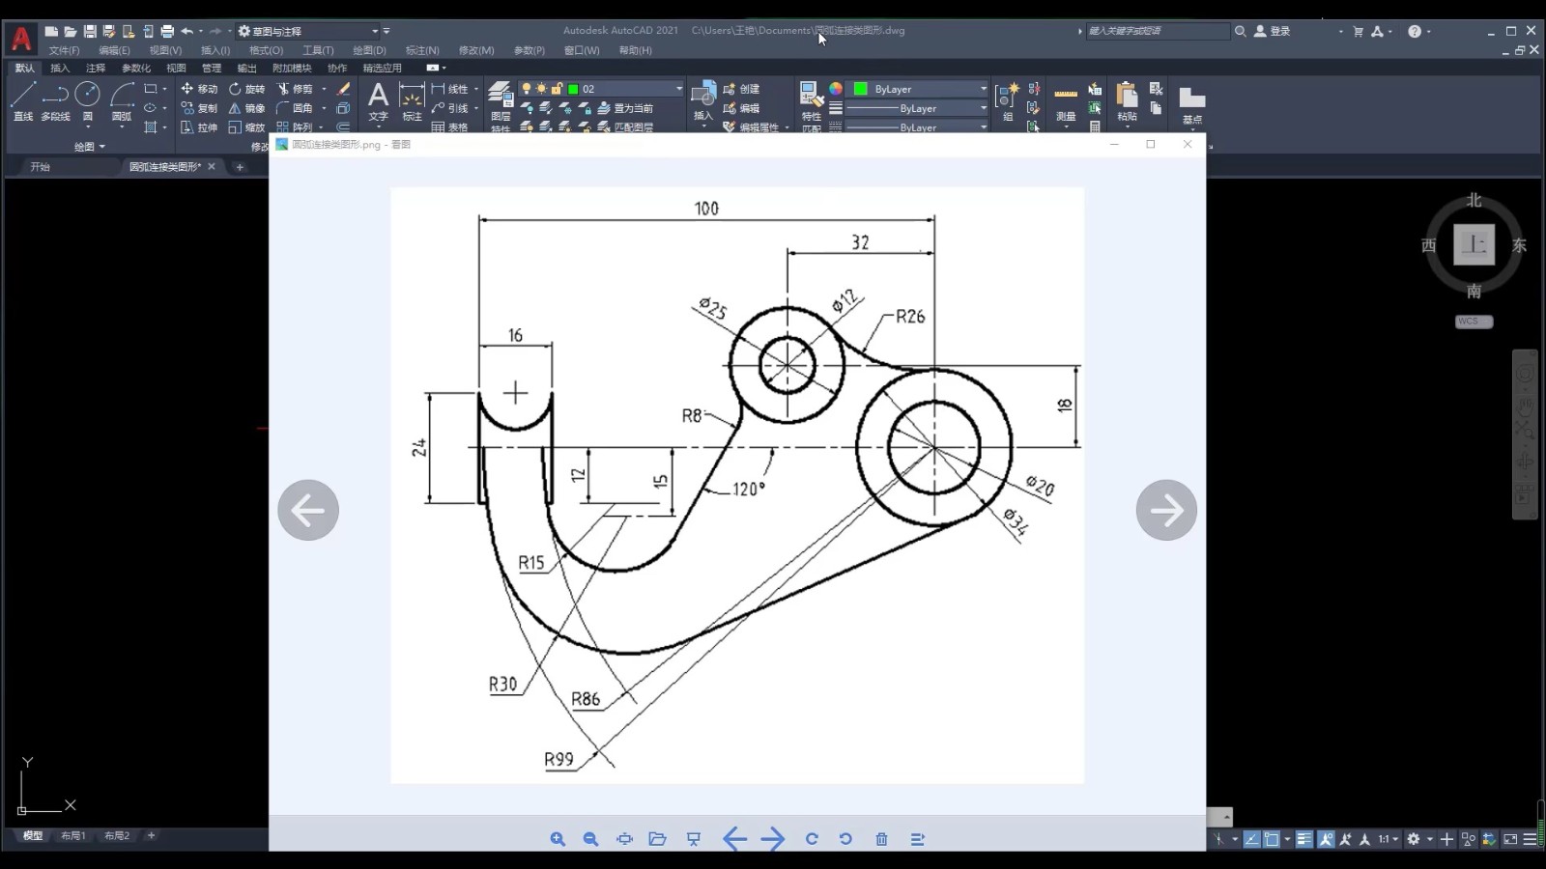The width and height of the screenshot is (1546, 869).
Task: Click the Scale (缩放) tool
Action: pyautogui.click(x=246, y=127)
